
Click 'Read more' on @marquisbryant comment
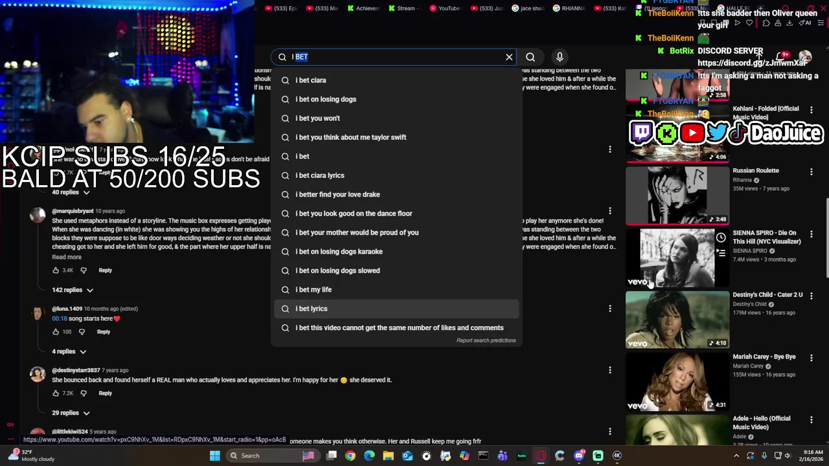click(x=67, y=257)
